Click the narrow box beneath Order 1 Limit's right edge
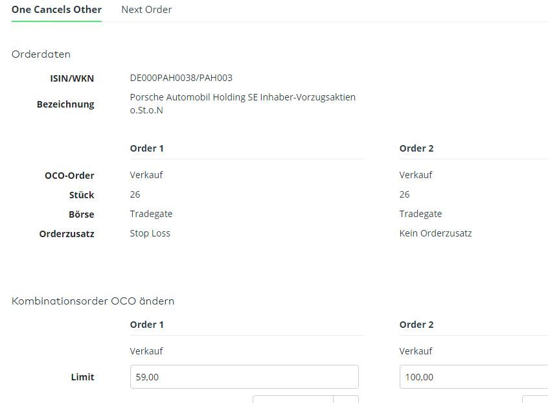This screenshot has height=403, width=548. tap(346, 399)
